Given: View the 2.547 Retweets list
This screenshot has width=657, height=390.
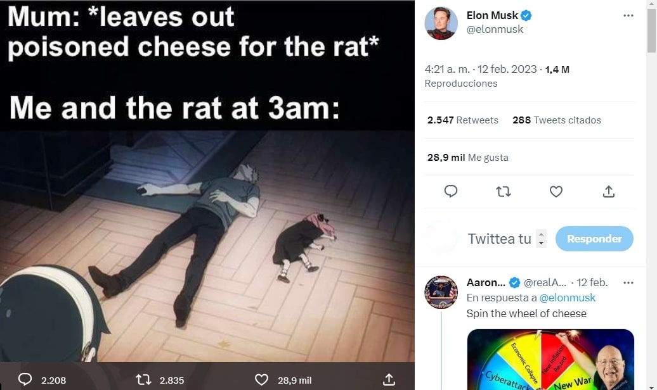Looking at the screenshot, I should coord(463,120).
